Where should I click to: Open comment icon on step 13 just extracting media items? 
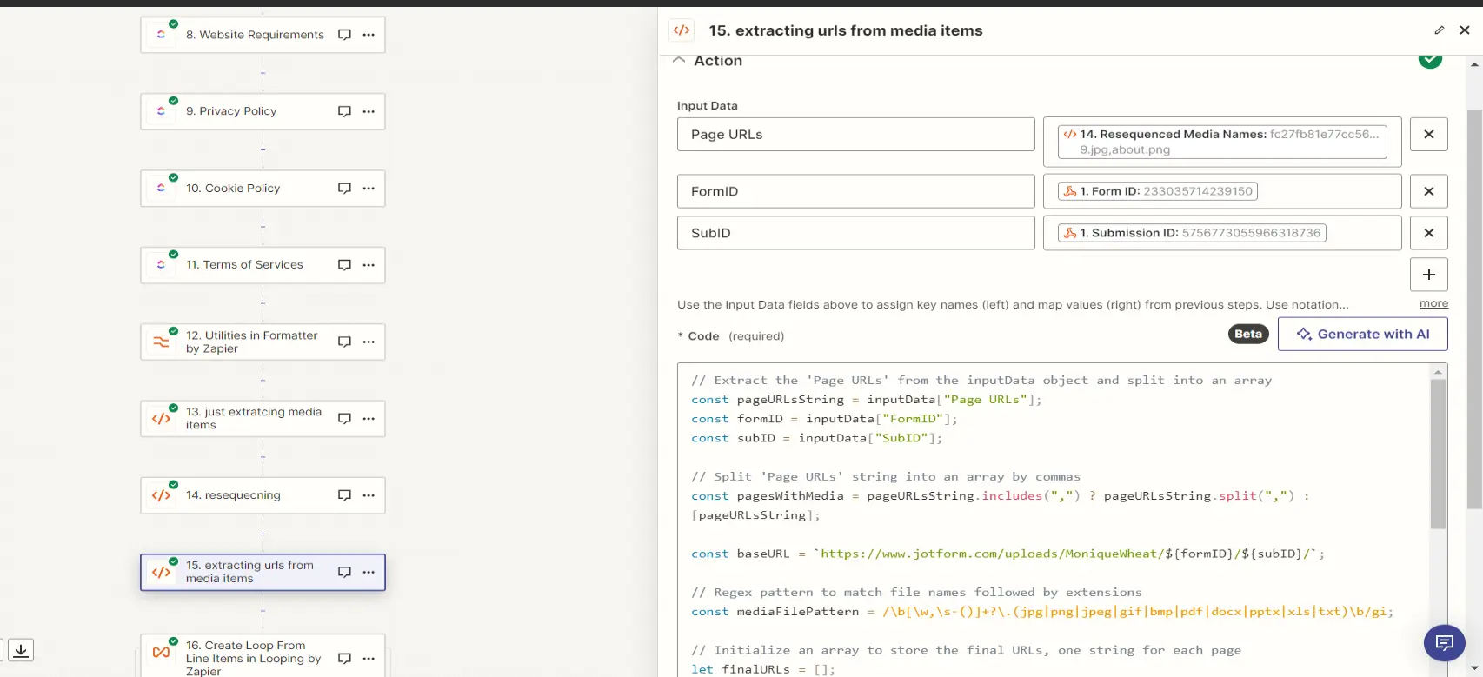pyautogui.click(x=344, y=418)
